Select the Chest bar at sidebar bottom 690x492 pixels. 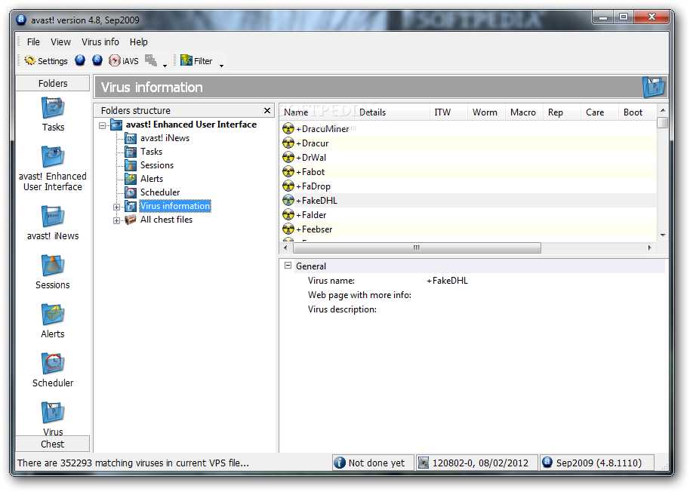click(53, 444)
